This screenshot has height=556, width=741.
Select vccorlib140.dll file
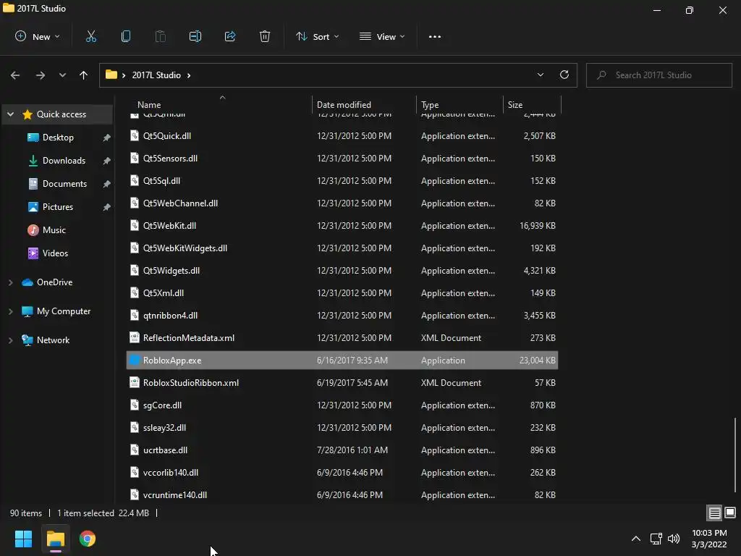342,472
